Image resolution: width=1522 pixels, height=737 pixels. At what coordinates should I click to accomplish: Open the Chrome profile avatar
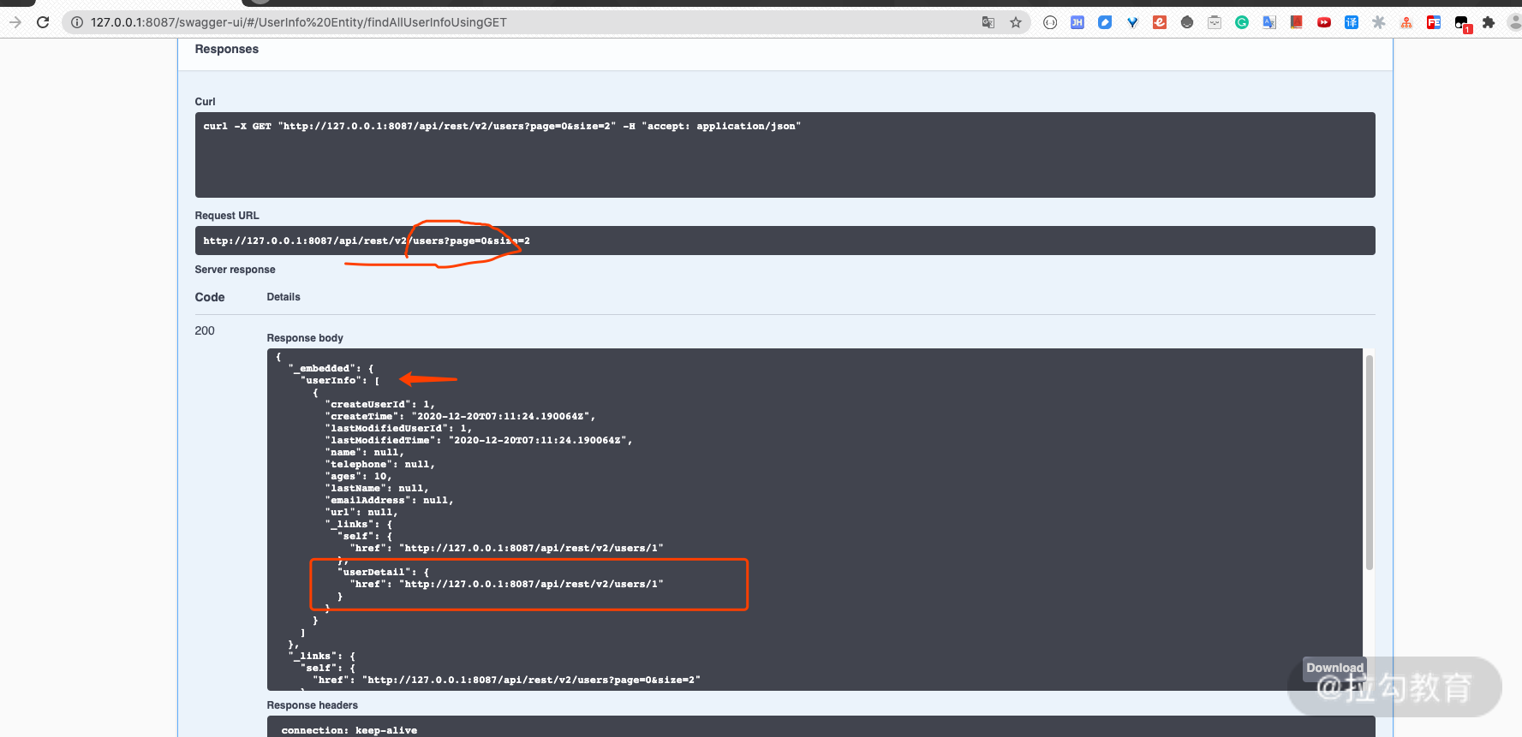[1514, 22]
